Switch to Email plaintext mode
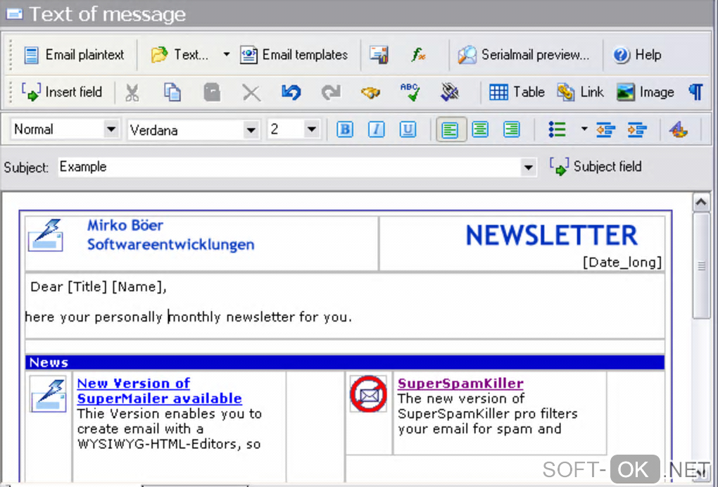 pyautogui.click(x=74, y=55)
